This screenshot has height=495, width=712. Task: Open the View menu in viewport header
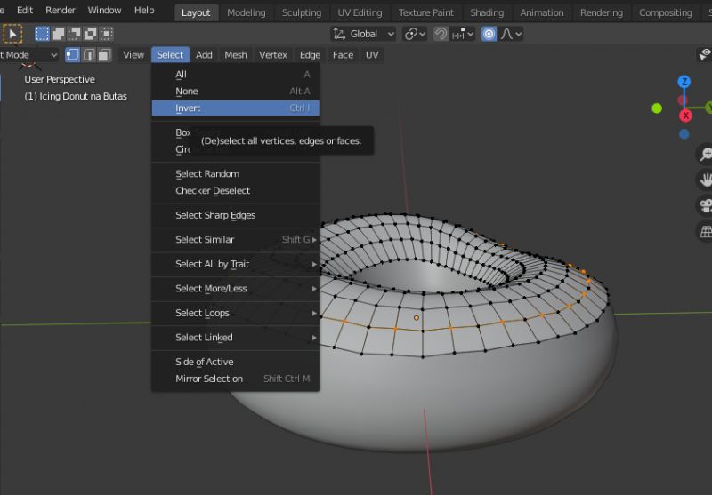(x=133, y=55)
